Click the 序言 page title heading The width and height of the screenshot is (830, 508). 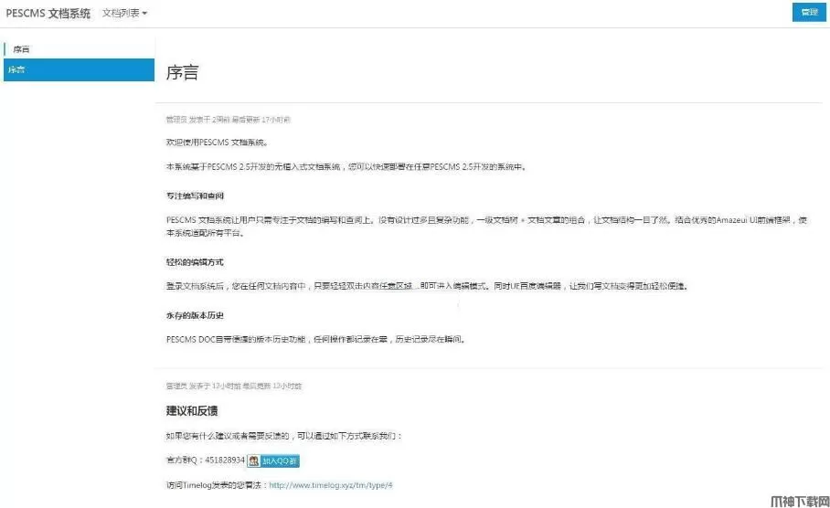click(x=182, y=72)
